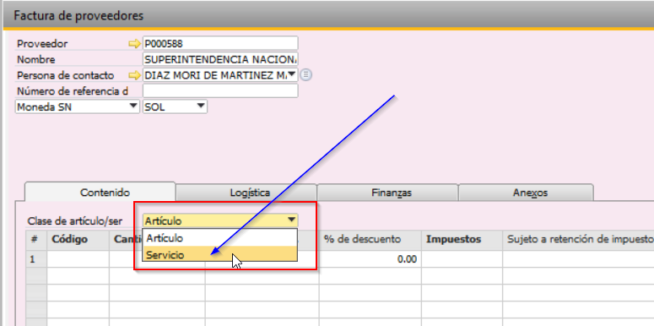654x326 pixels.
Task: Click the Nombre field
Action: [220, 59]
